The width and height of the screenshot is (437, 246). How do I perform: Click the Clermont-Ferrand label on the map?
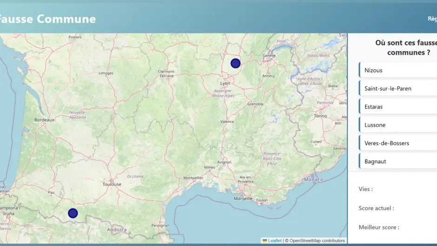[166, 73]
